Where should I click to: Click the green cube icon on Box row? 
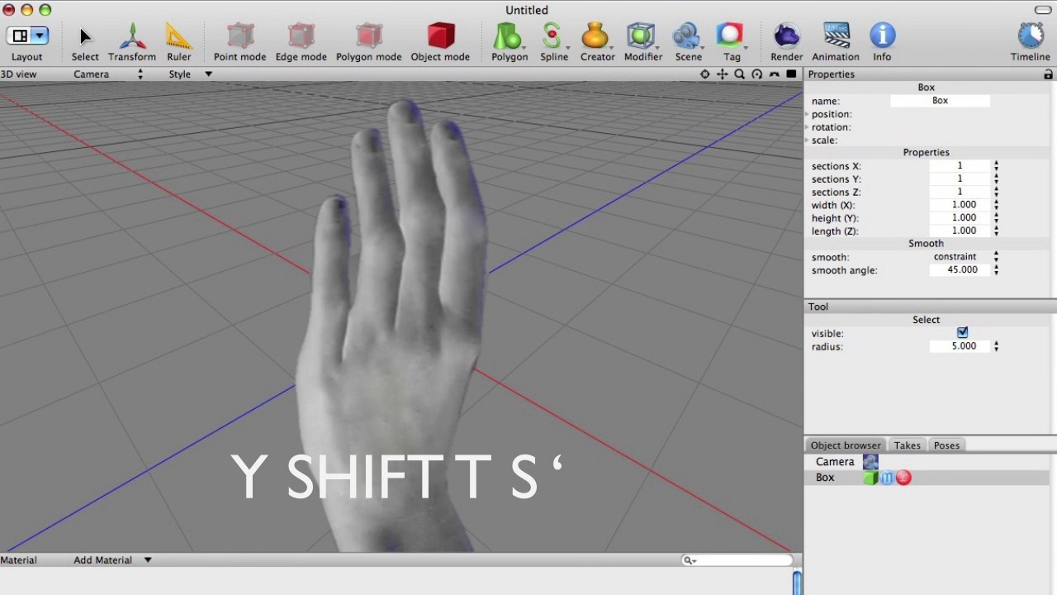[870, 478]
